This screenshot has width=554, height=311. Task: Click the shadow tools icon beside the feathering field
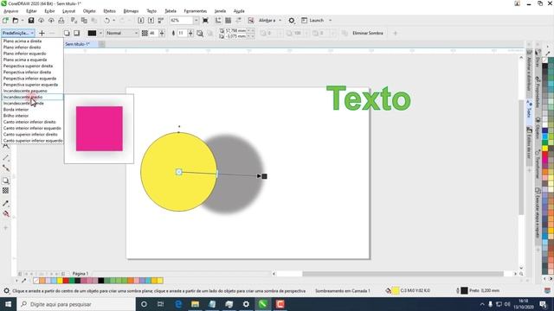pyautogui.click(x=200, y=33)
